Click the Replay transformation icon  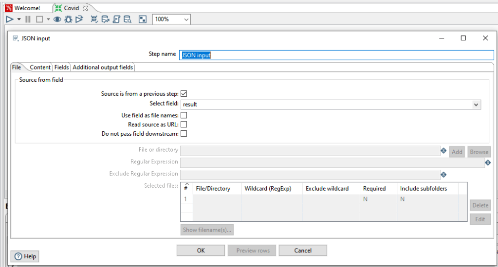tap(79, 19)
